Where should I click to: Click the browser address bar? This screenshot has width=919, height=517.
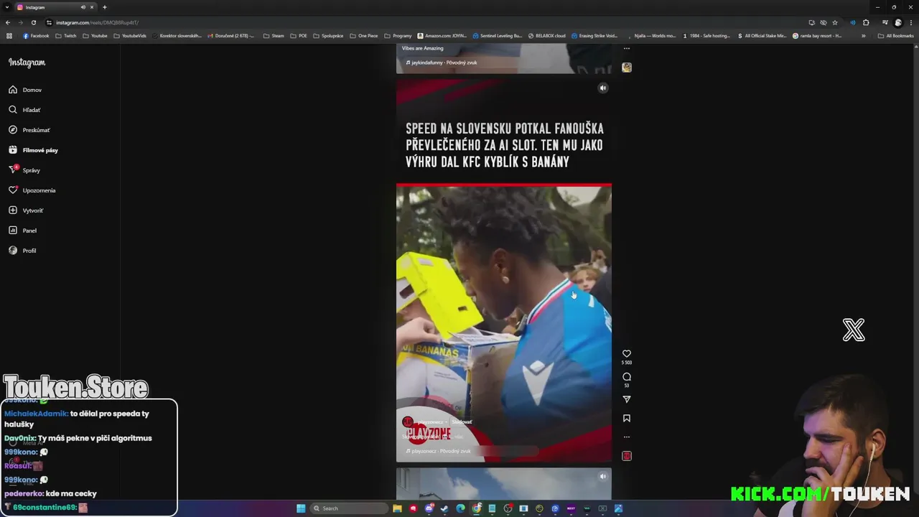point(424,22)
